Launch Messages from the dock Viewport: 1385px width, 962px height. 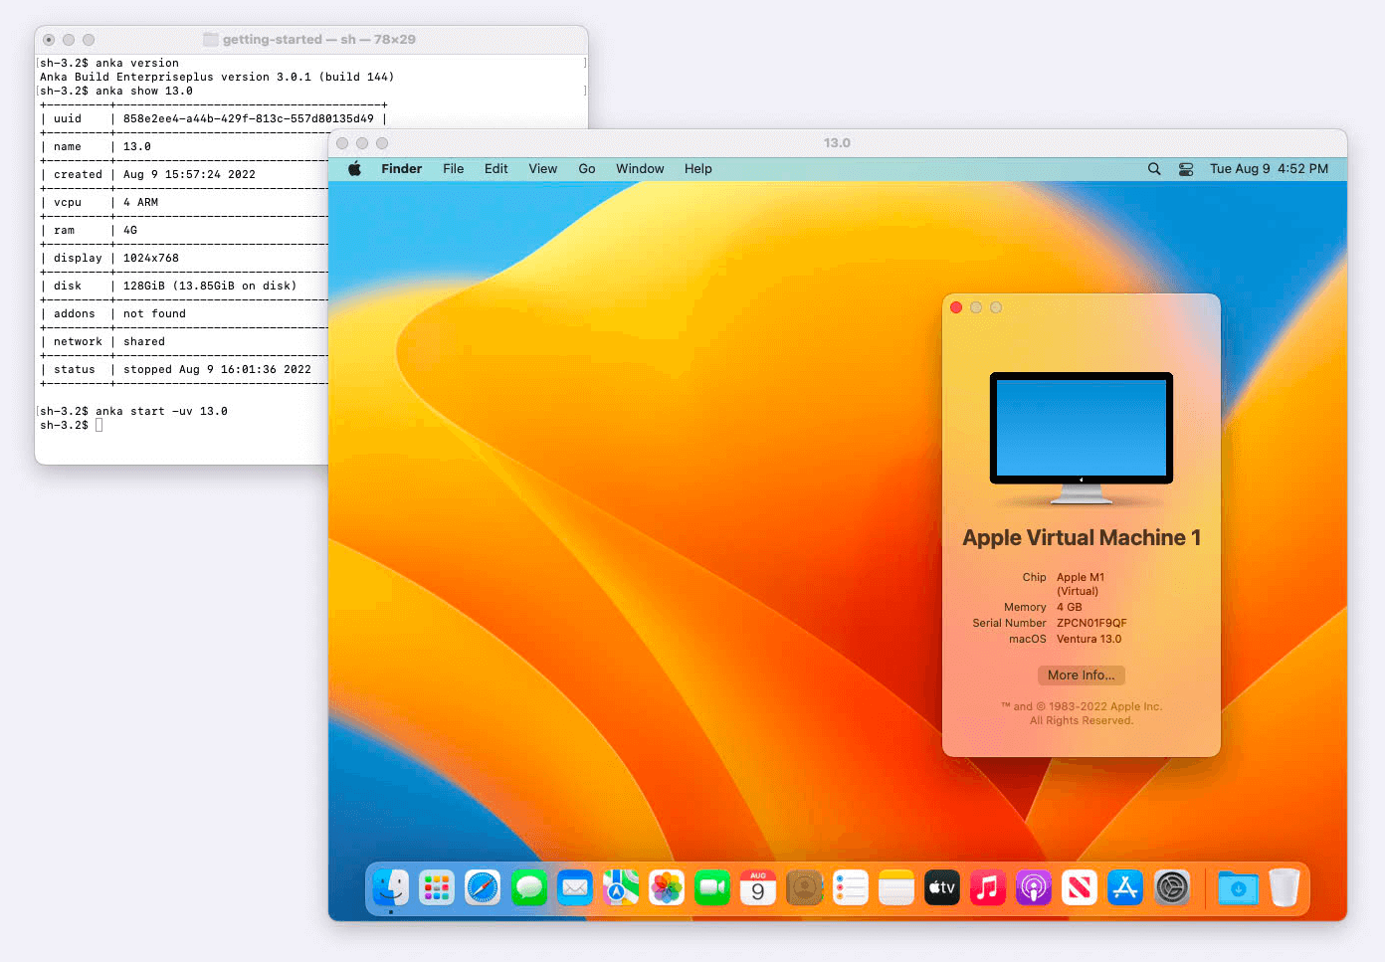[529, 887]
